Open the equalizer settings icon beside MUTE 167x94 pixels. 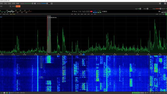(10, 6)
